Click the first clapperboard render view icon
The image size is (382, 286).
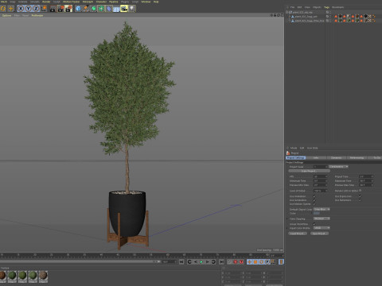[x=53, y=9]
